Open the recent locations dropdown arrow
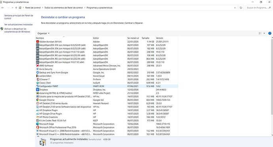This screenshot has height=147, width=273. click(12, 8)
